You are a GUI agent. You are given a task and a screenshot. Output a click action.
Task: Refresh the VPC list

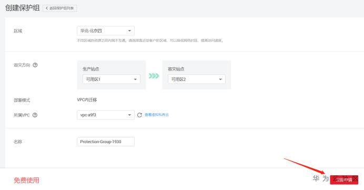pos(139,115)
